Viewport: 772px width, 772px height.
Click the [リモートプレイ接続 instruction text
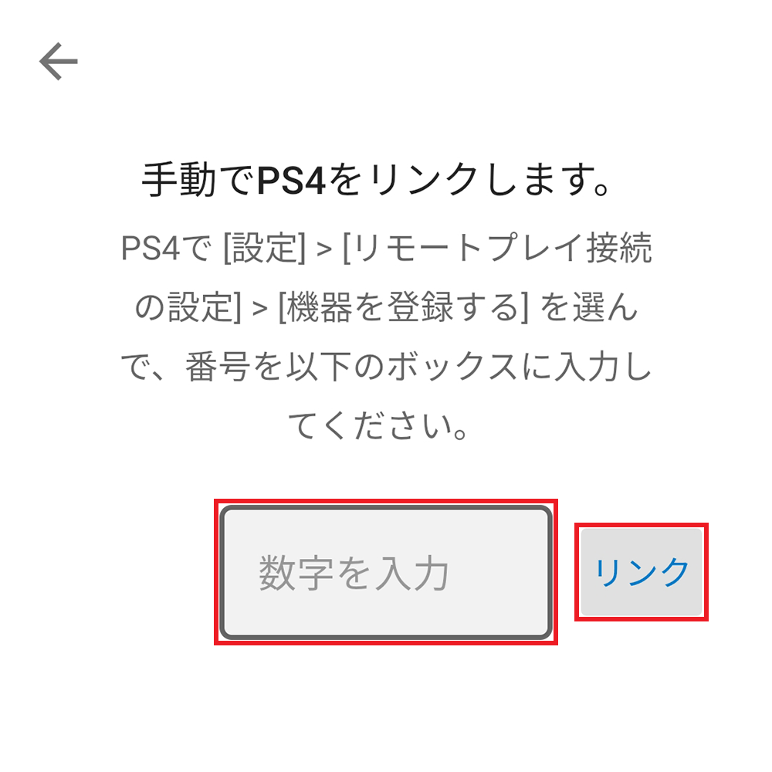point(497,248)
